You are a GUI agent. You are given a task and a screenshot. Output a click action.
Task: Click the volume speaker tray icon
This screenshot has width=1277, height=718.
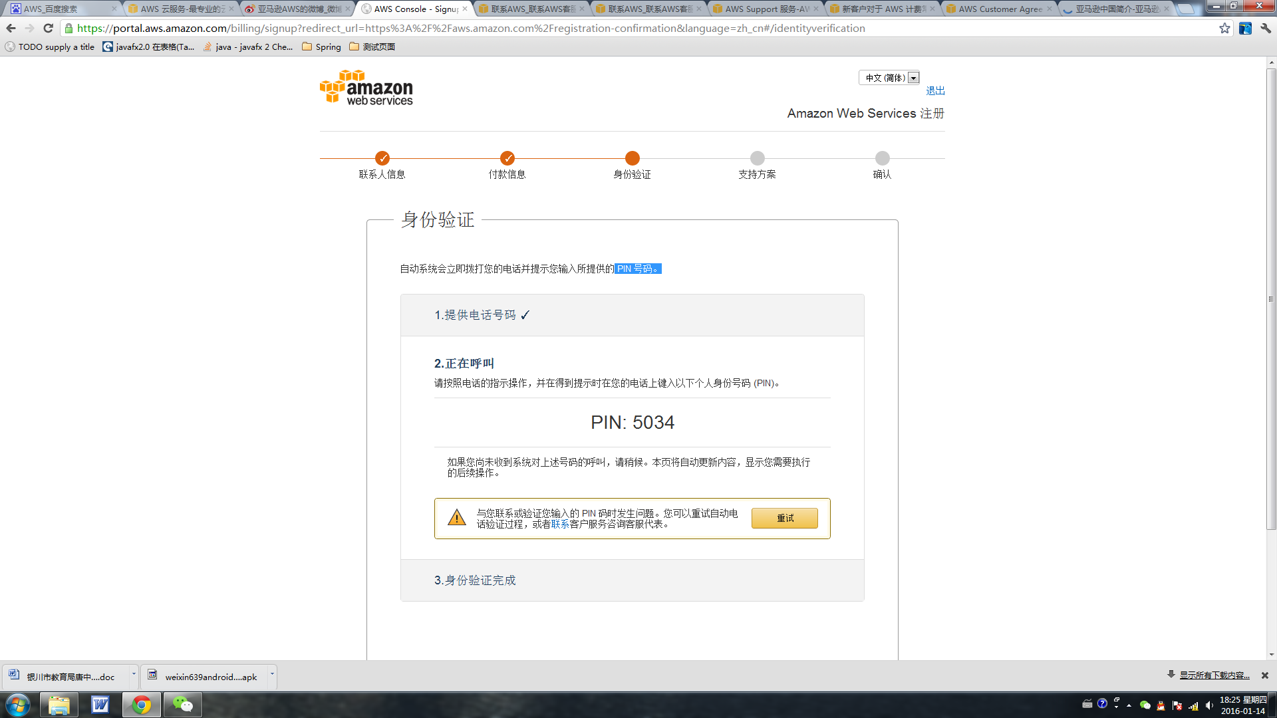tap(1209, 705)
